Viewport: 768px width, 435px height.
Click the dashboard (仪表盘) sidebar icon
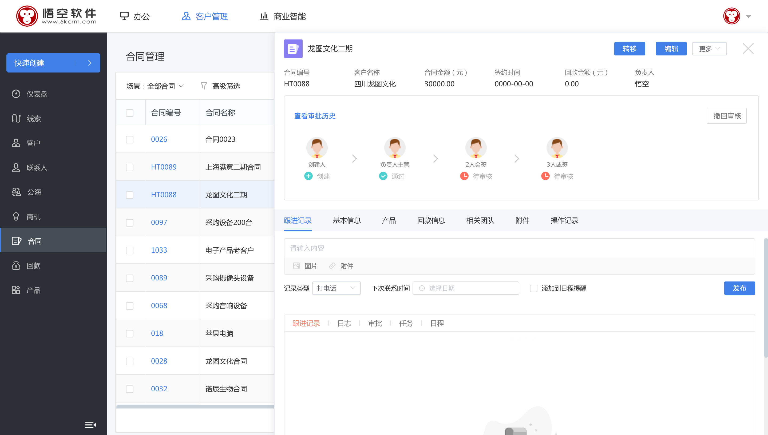coord(16,94)
